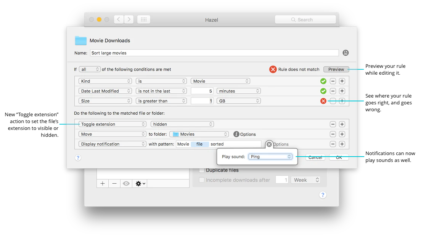Open the Move action dropdown

click(x=112, y=134)
